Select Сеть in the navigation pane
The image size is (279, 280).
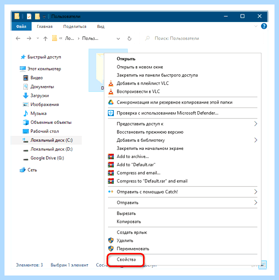[x=32, y=170]
